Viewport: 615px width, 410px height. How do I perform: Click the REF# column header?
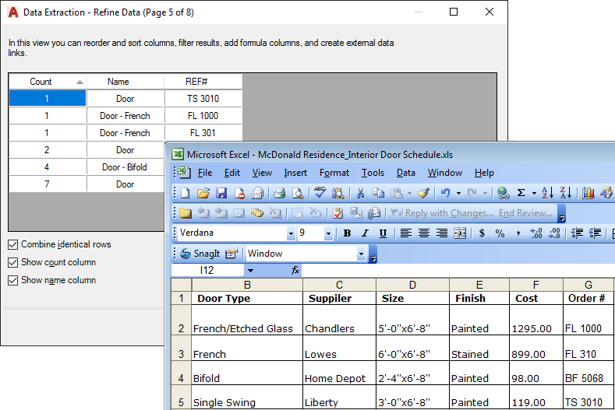[x=203, y=82]
